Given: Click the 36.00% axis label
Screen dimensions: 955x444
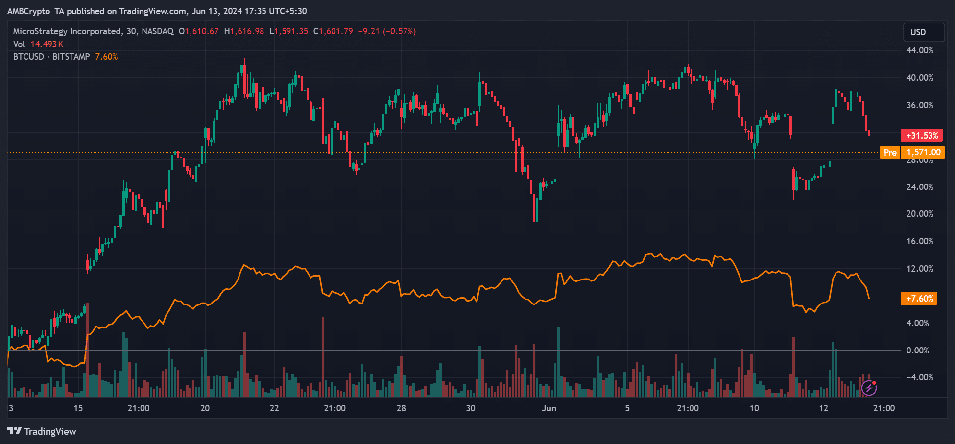Looking at the screenshot, I should 920,105.
